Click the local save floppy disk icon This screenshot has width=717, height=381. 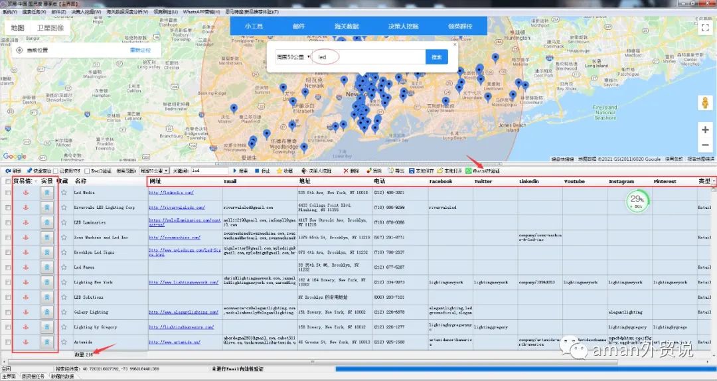412,171
